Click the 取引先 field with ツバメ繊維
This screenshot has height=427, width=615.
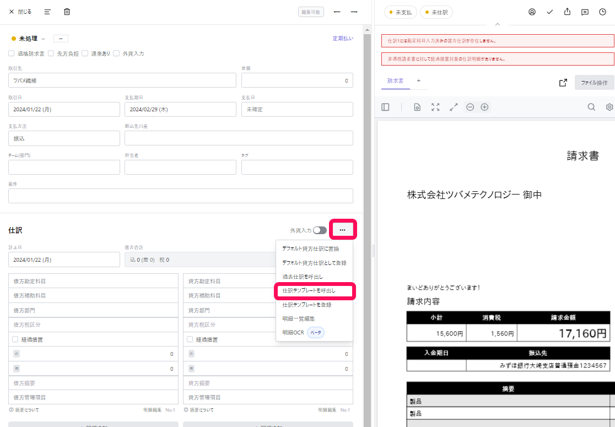[122, 80]
